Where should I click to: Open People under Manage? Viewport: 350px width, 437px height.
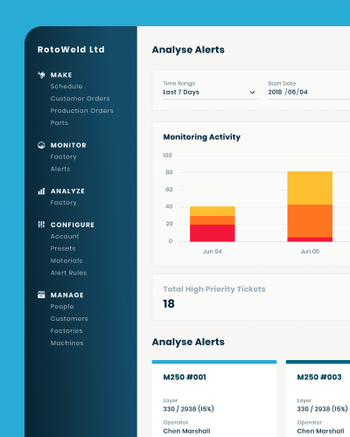62,307
